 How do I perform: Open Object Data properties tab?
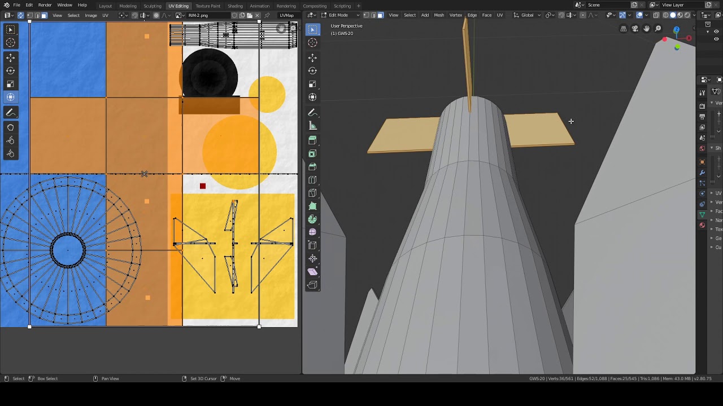[x=702, y=215]
